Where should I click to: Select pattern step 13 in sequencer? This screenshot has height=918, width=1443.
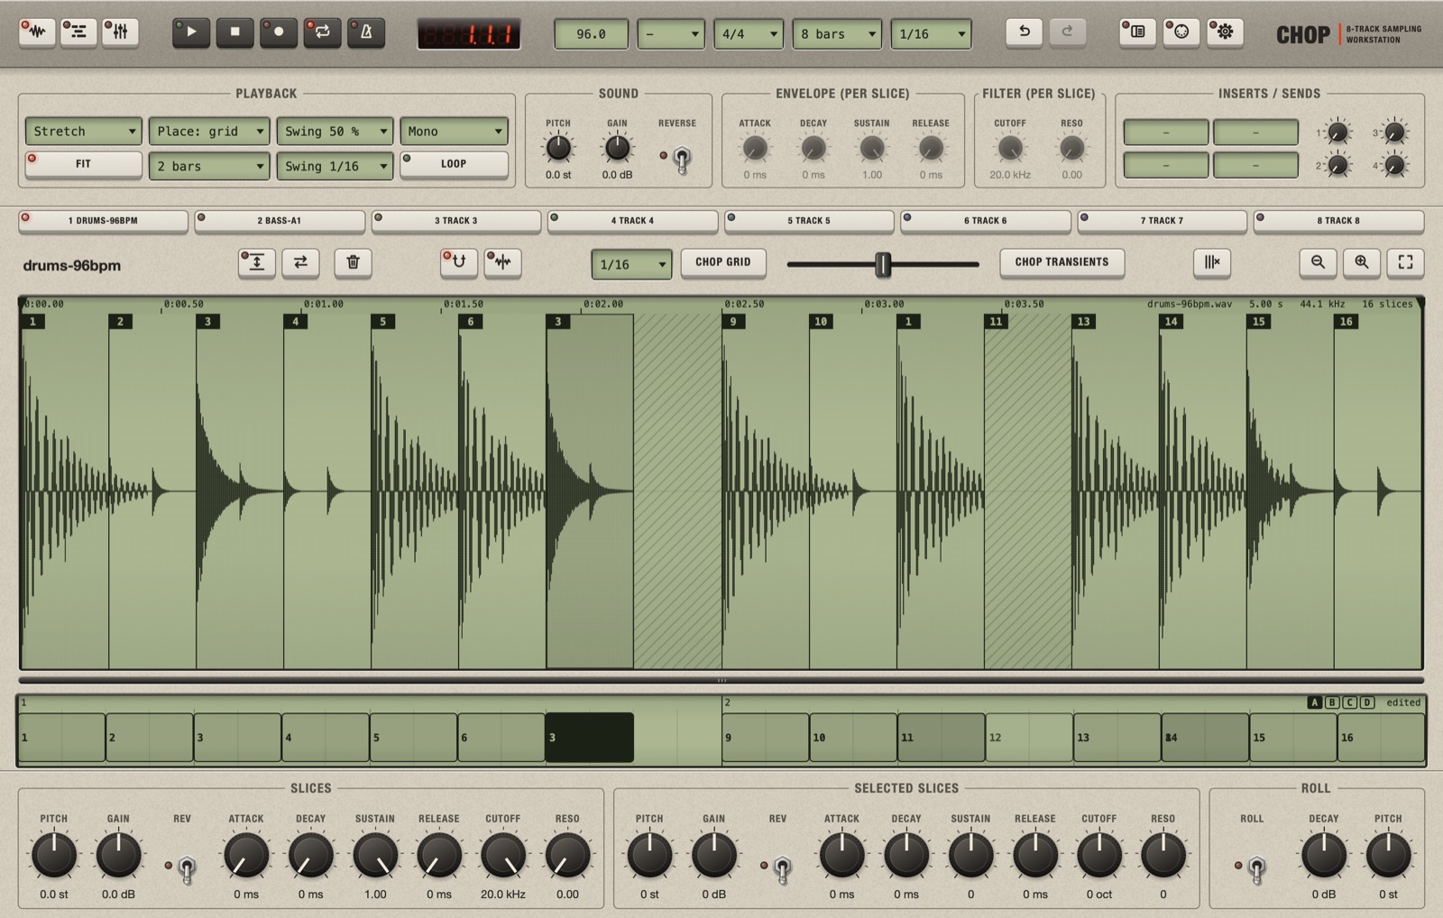(x=1117, y=738)
